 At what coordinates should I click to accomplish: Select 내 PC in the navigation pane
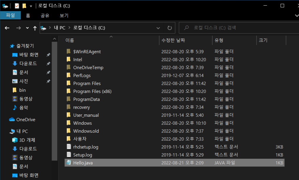tap(22, 131)
